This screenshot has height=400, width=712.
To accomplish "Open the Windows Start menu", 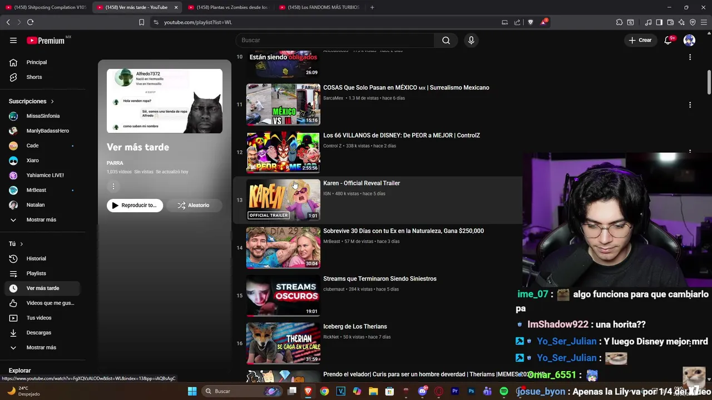I will [x=192, y=391].
